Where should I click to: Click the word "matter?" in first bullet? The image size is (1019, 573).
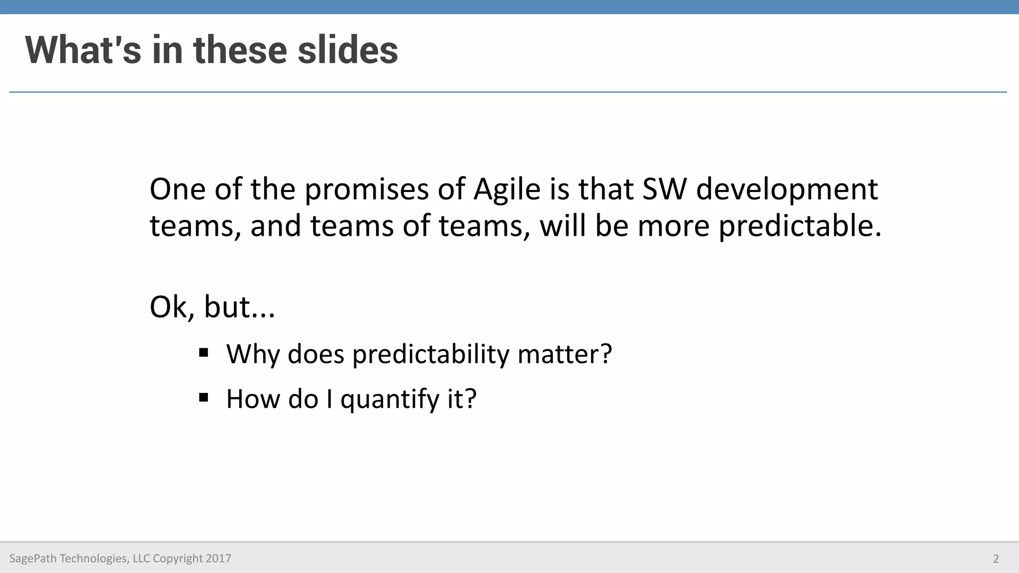tap(565, 355)
